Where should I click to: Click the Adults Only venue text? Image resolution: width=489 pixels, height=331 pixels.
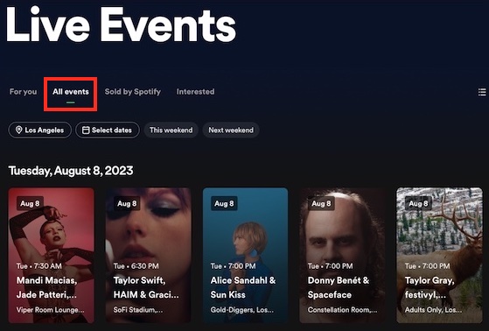click(433, 310)
